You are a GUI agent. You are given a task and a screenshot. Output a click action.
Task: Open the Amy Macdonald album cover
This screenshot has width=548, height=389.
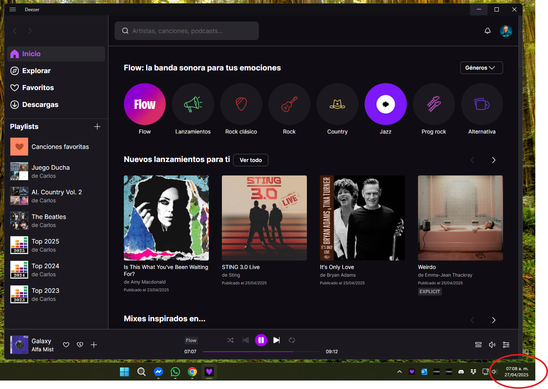[x=166, y=218]
